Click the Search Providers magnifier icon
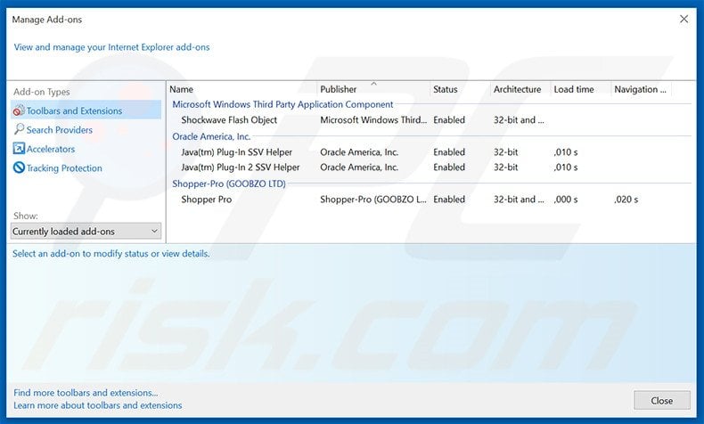Screen dimensions: 704x424 click(x=19, y=130)
